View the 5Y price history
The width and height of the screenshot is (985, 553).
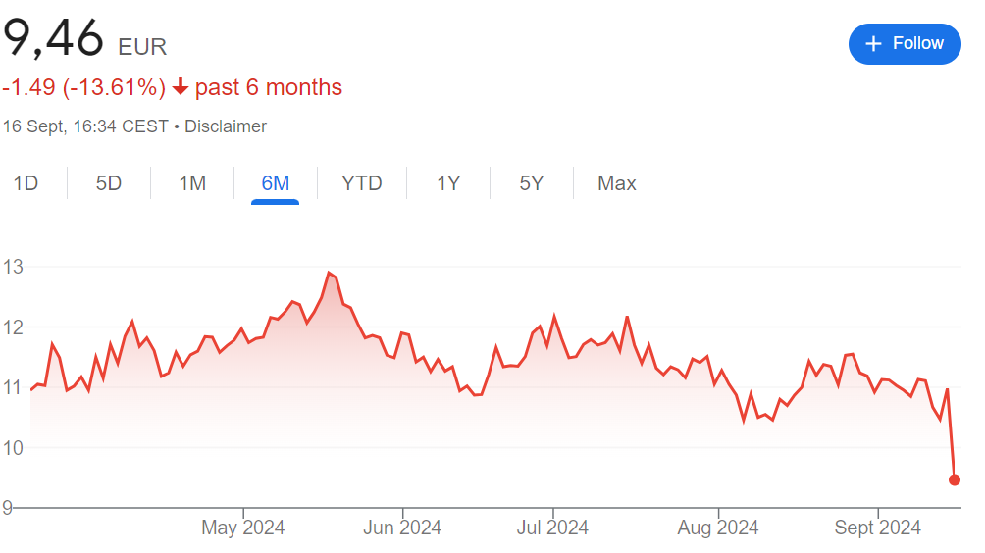tap(531, 183)
